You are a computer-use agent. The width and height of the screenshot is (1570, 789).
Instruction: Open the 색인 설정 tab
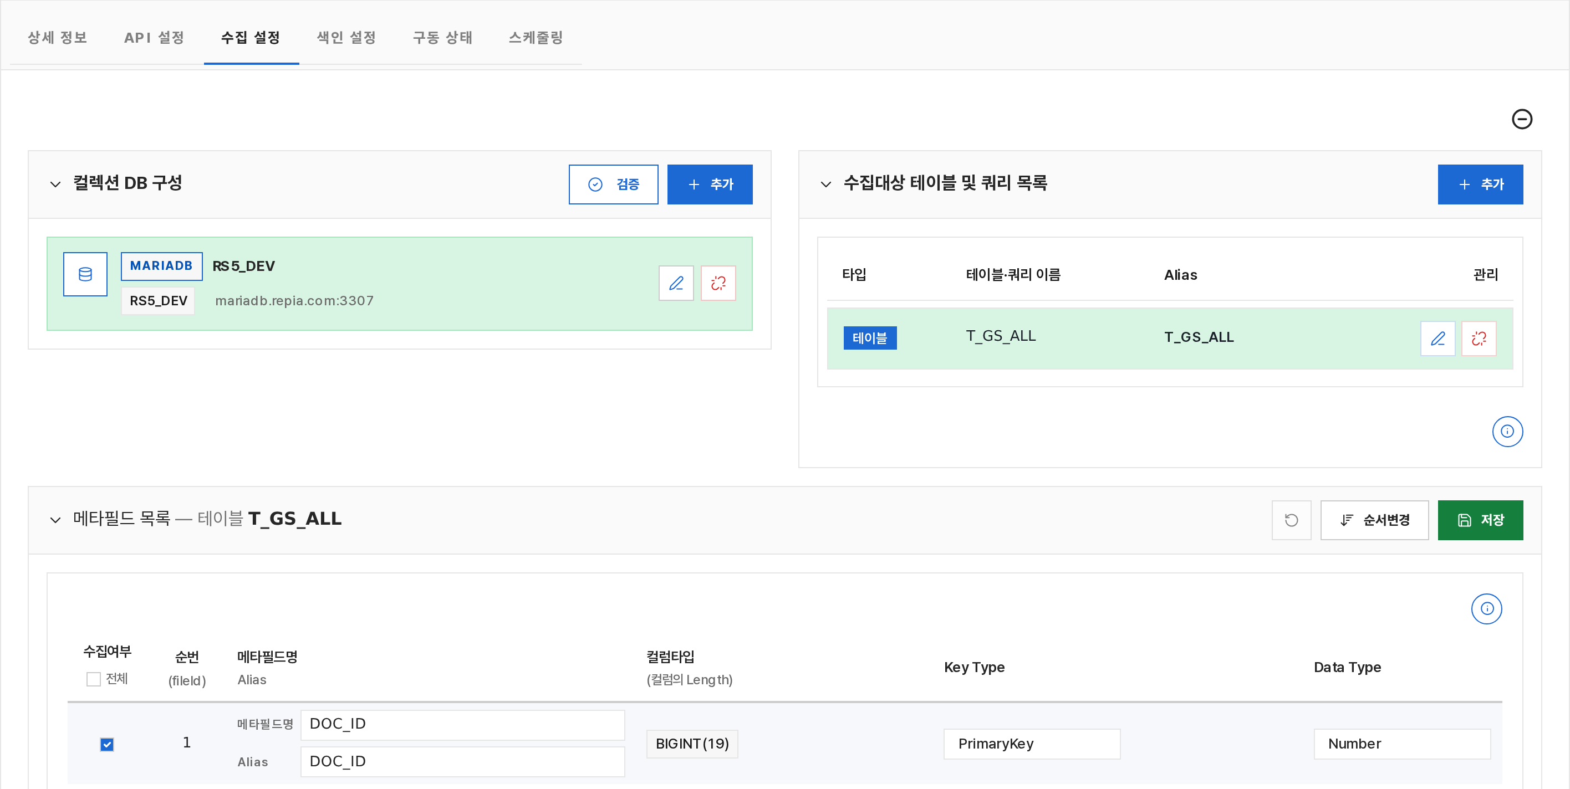346,38
